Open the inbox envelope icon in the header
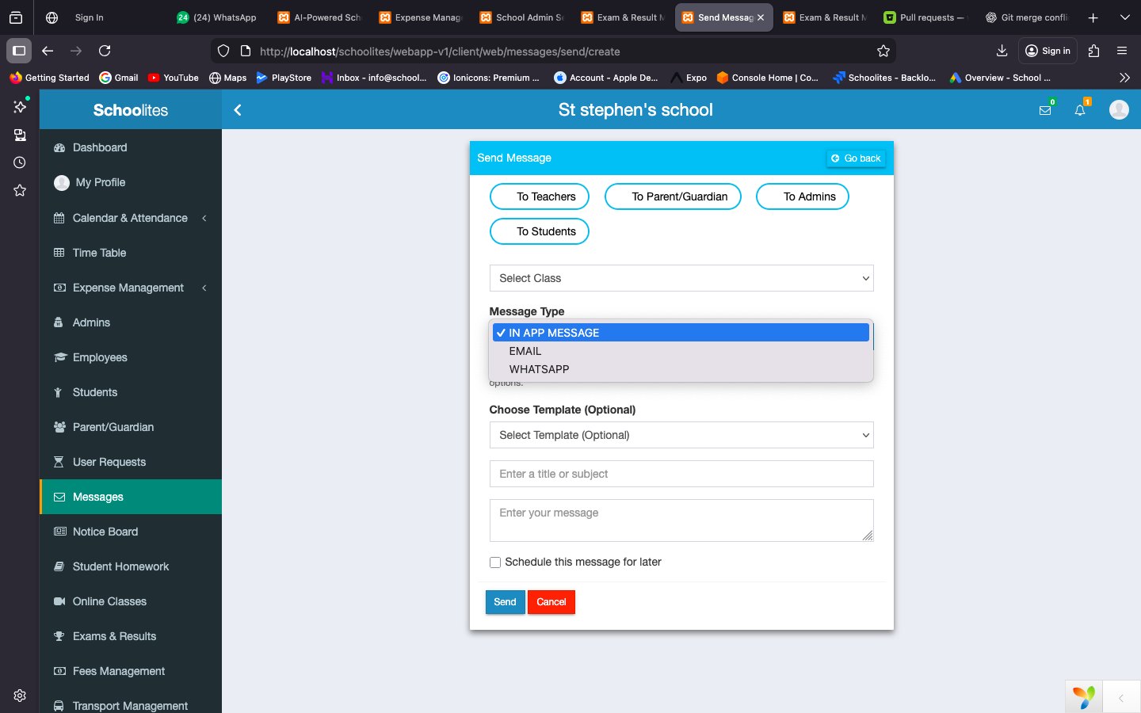Screen dimensions: 1141x713 tap(1045, 110)
